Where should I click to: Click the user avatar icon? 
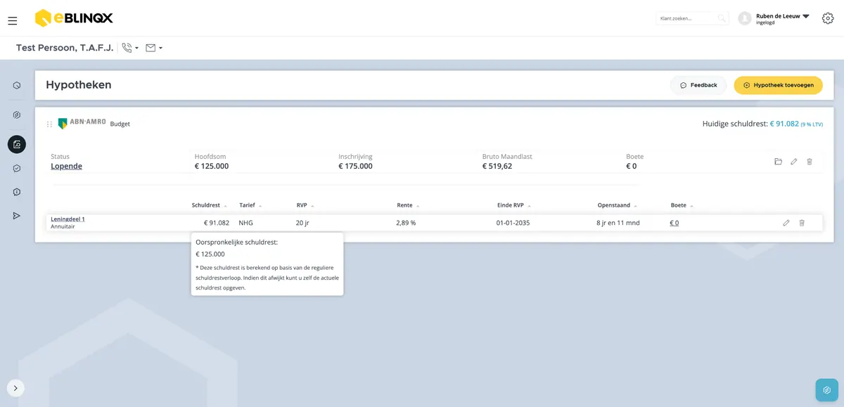click(745, 18)
